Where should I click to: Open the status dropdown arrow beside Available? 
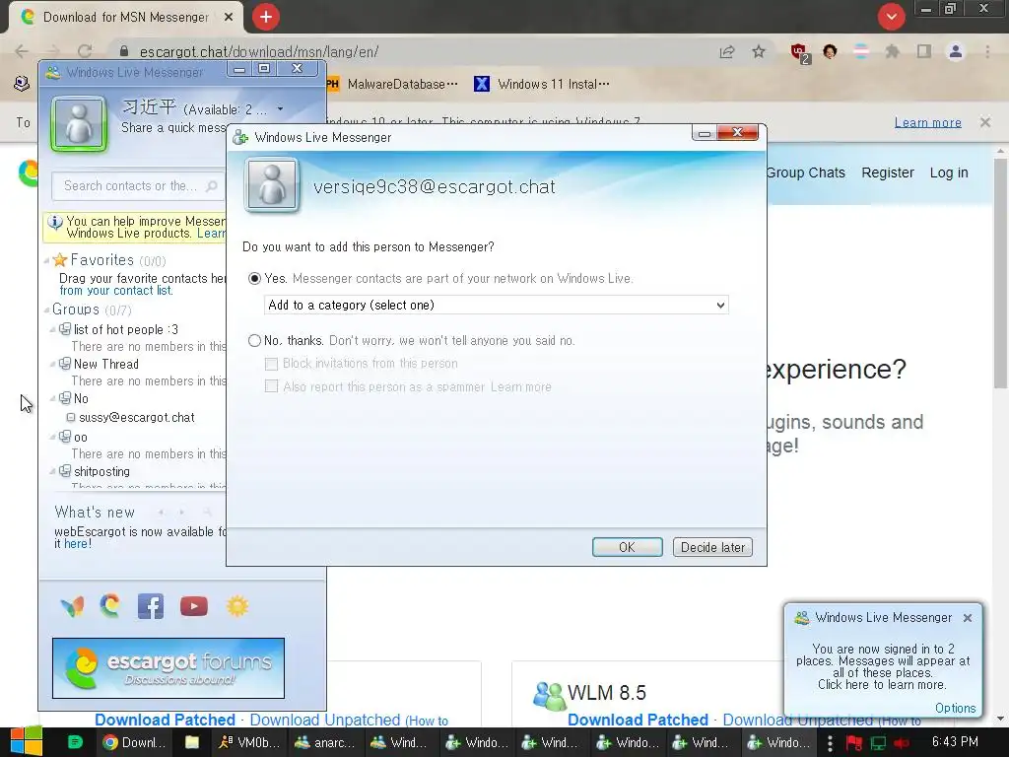tap(280, 109)
